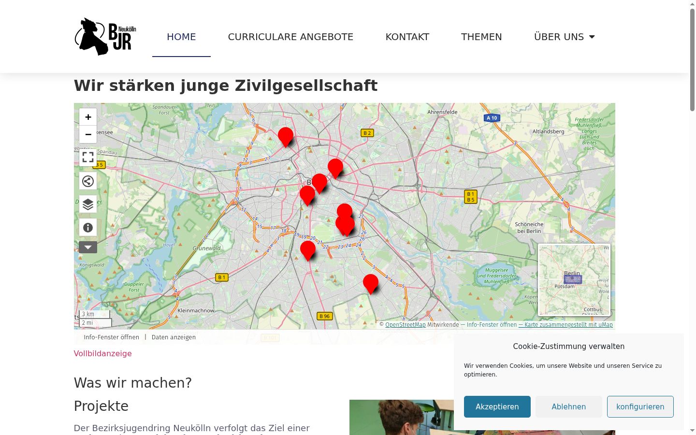Click 'Info-Fenster öffnen' below the map
The image size is (696, 435).
click(111, 337)
